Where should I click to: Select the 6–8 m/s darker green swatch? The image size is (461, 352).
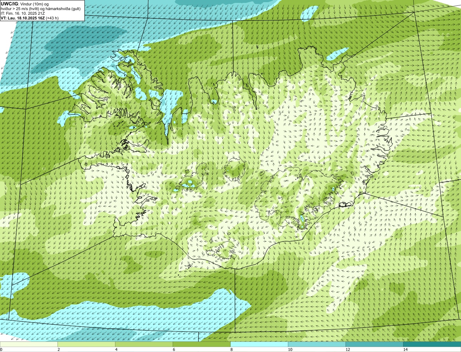[x=202, y=344]
